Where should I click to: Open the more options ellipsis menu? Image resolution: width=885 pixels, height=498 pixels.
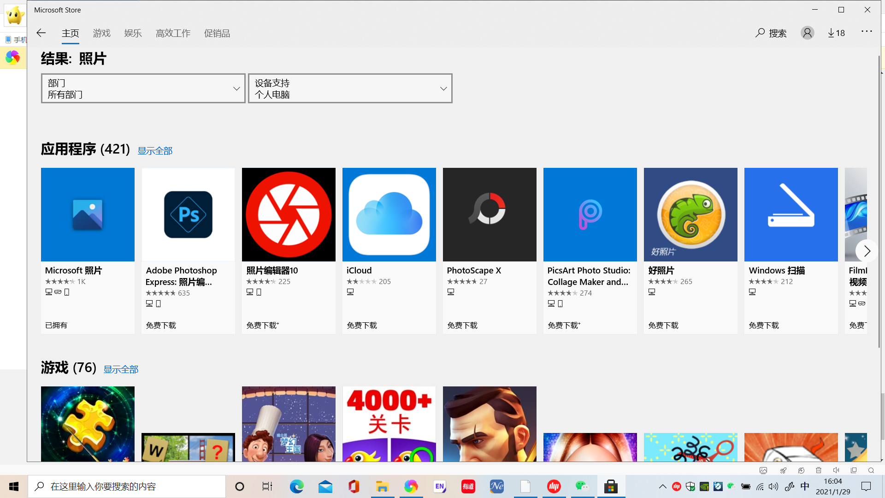867,31
